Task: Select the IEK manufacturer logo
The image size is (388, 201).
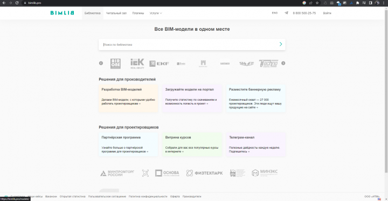Action: point(137,64)
